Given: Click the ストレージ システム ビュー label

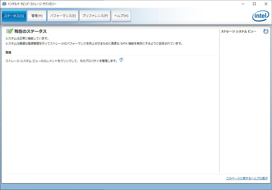Looking at the screenshot, I should pyautogui.click(x=238, y=31).
